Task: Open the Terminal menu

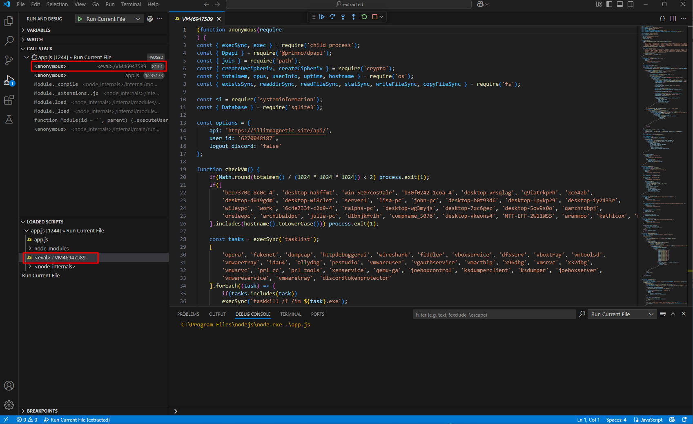Action: pyautogui.click(x=131, y=4)
